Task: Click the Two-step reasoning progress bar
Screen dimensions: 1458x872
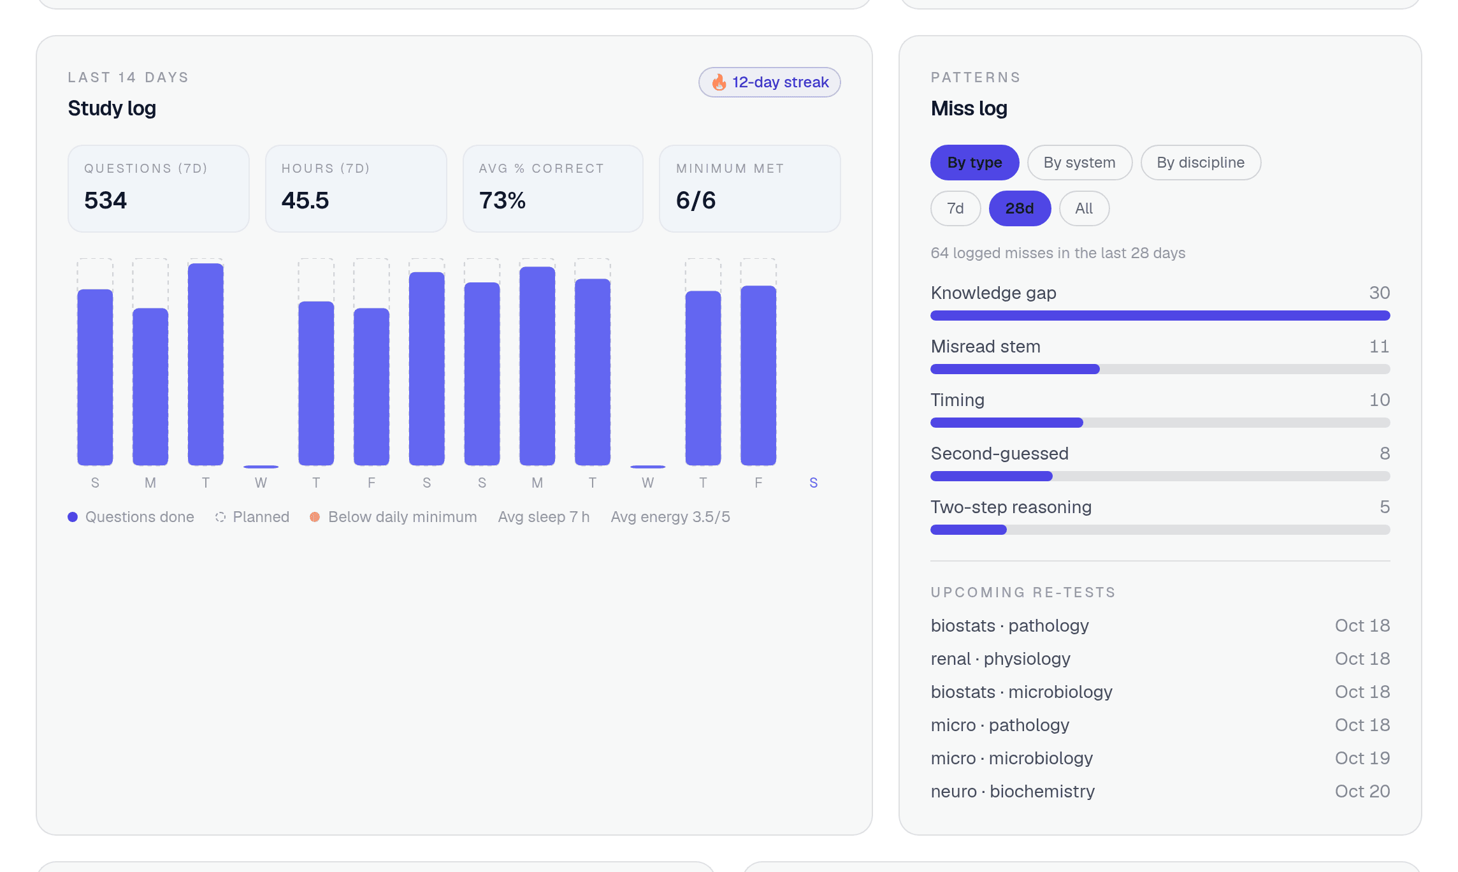Action: [1160, 530]
